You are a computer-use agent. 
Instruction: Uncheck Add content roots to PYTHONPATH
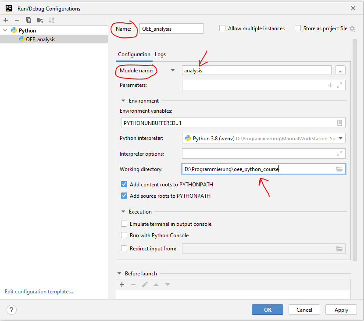point(124,185)
